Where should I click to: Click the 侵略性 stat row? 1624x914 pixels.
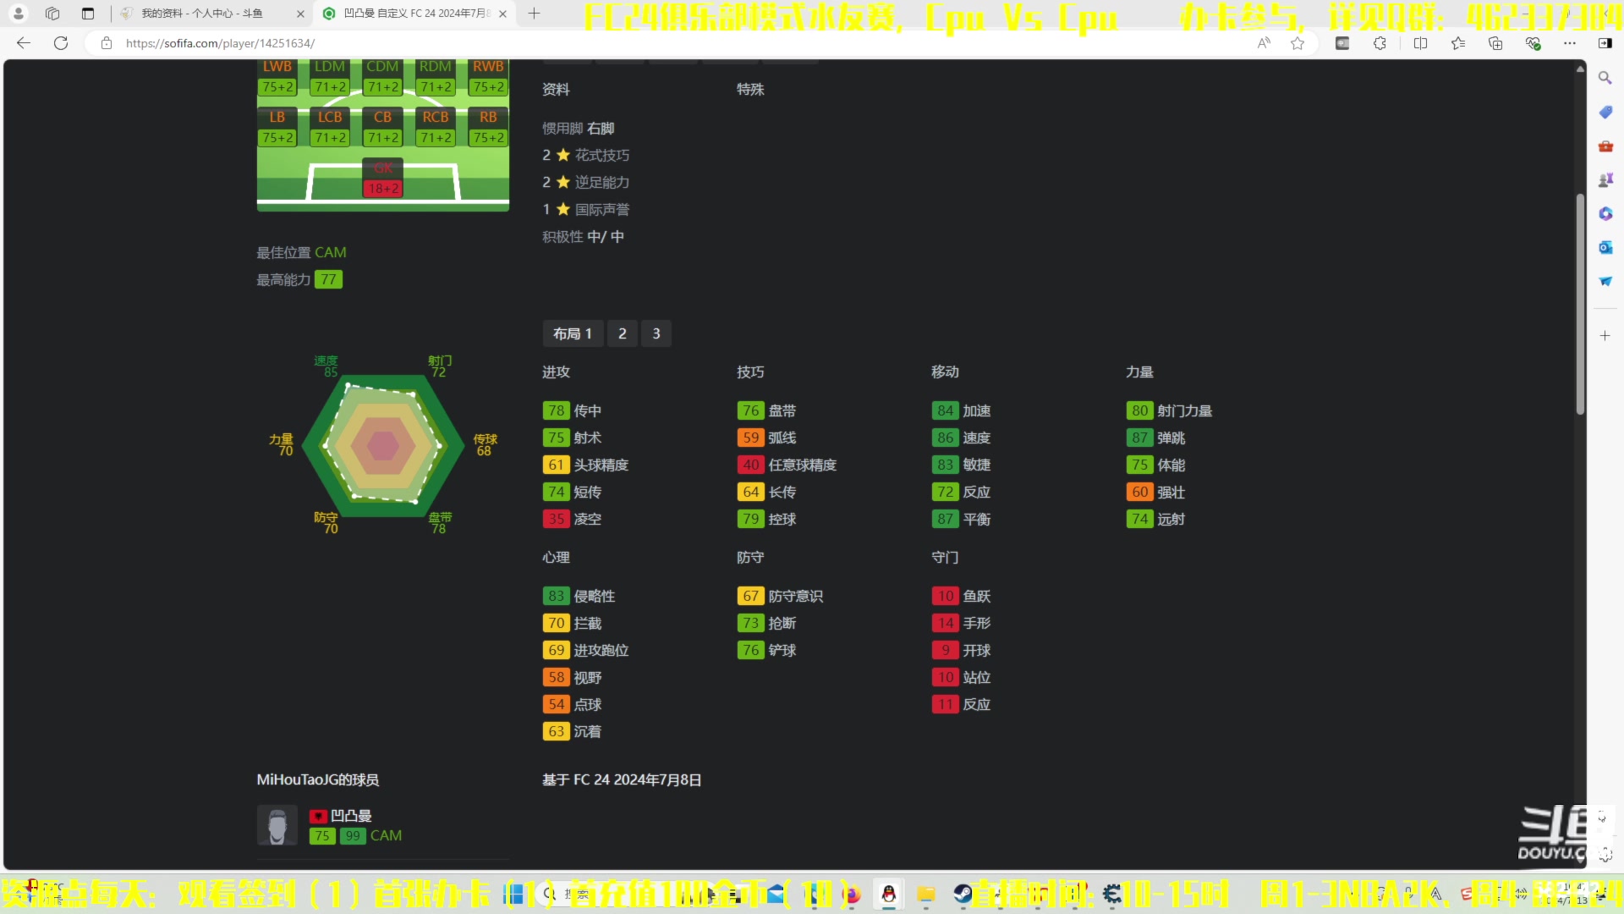pos(579,596)
